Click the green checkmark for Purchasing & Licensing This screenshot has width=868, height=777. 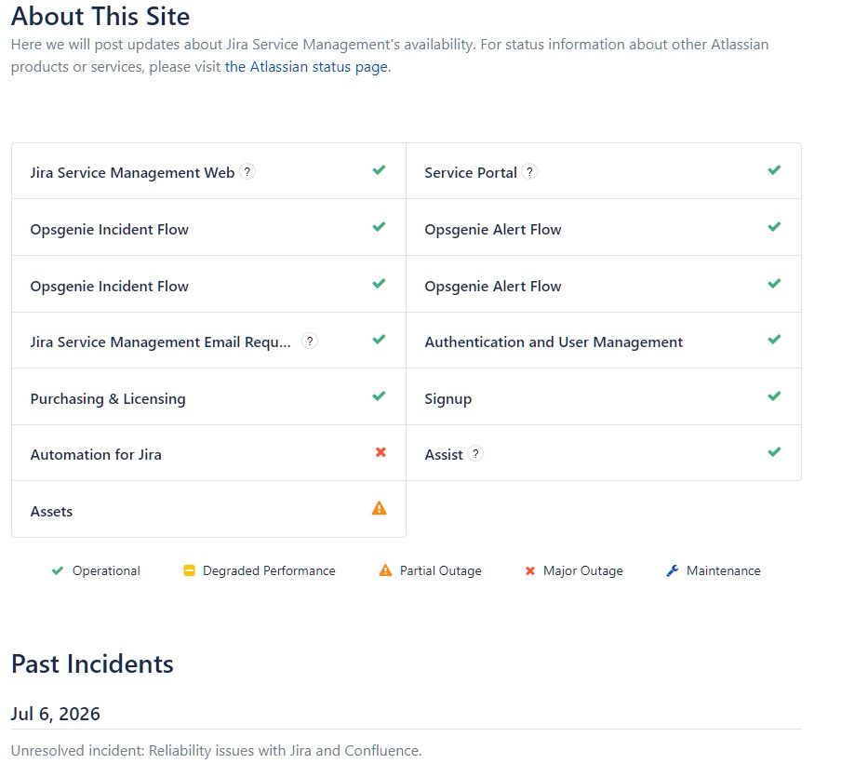pos(379,396)
